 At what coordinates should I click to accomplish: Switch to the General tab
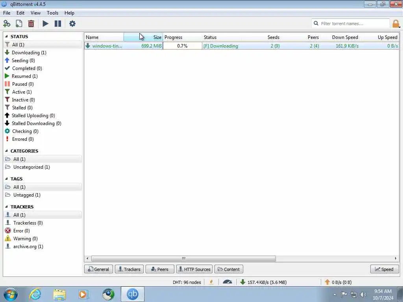[98, 269]
